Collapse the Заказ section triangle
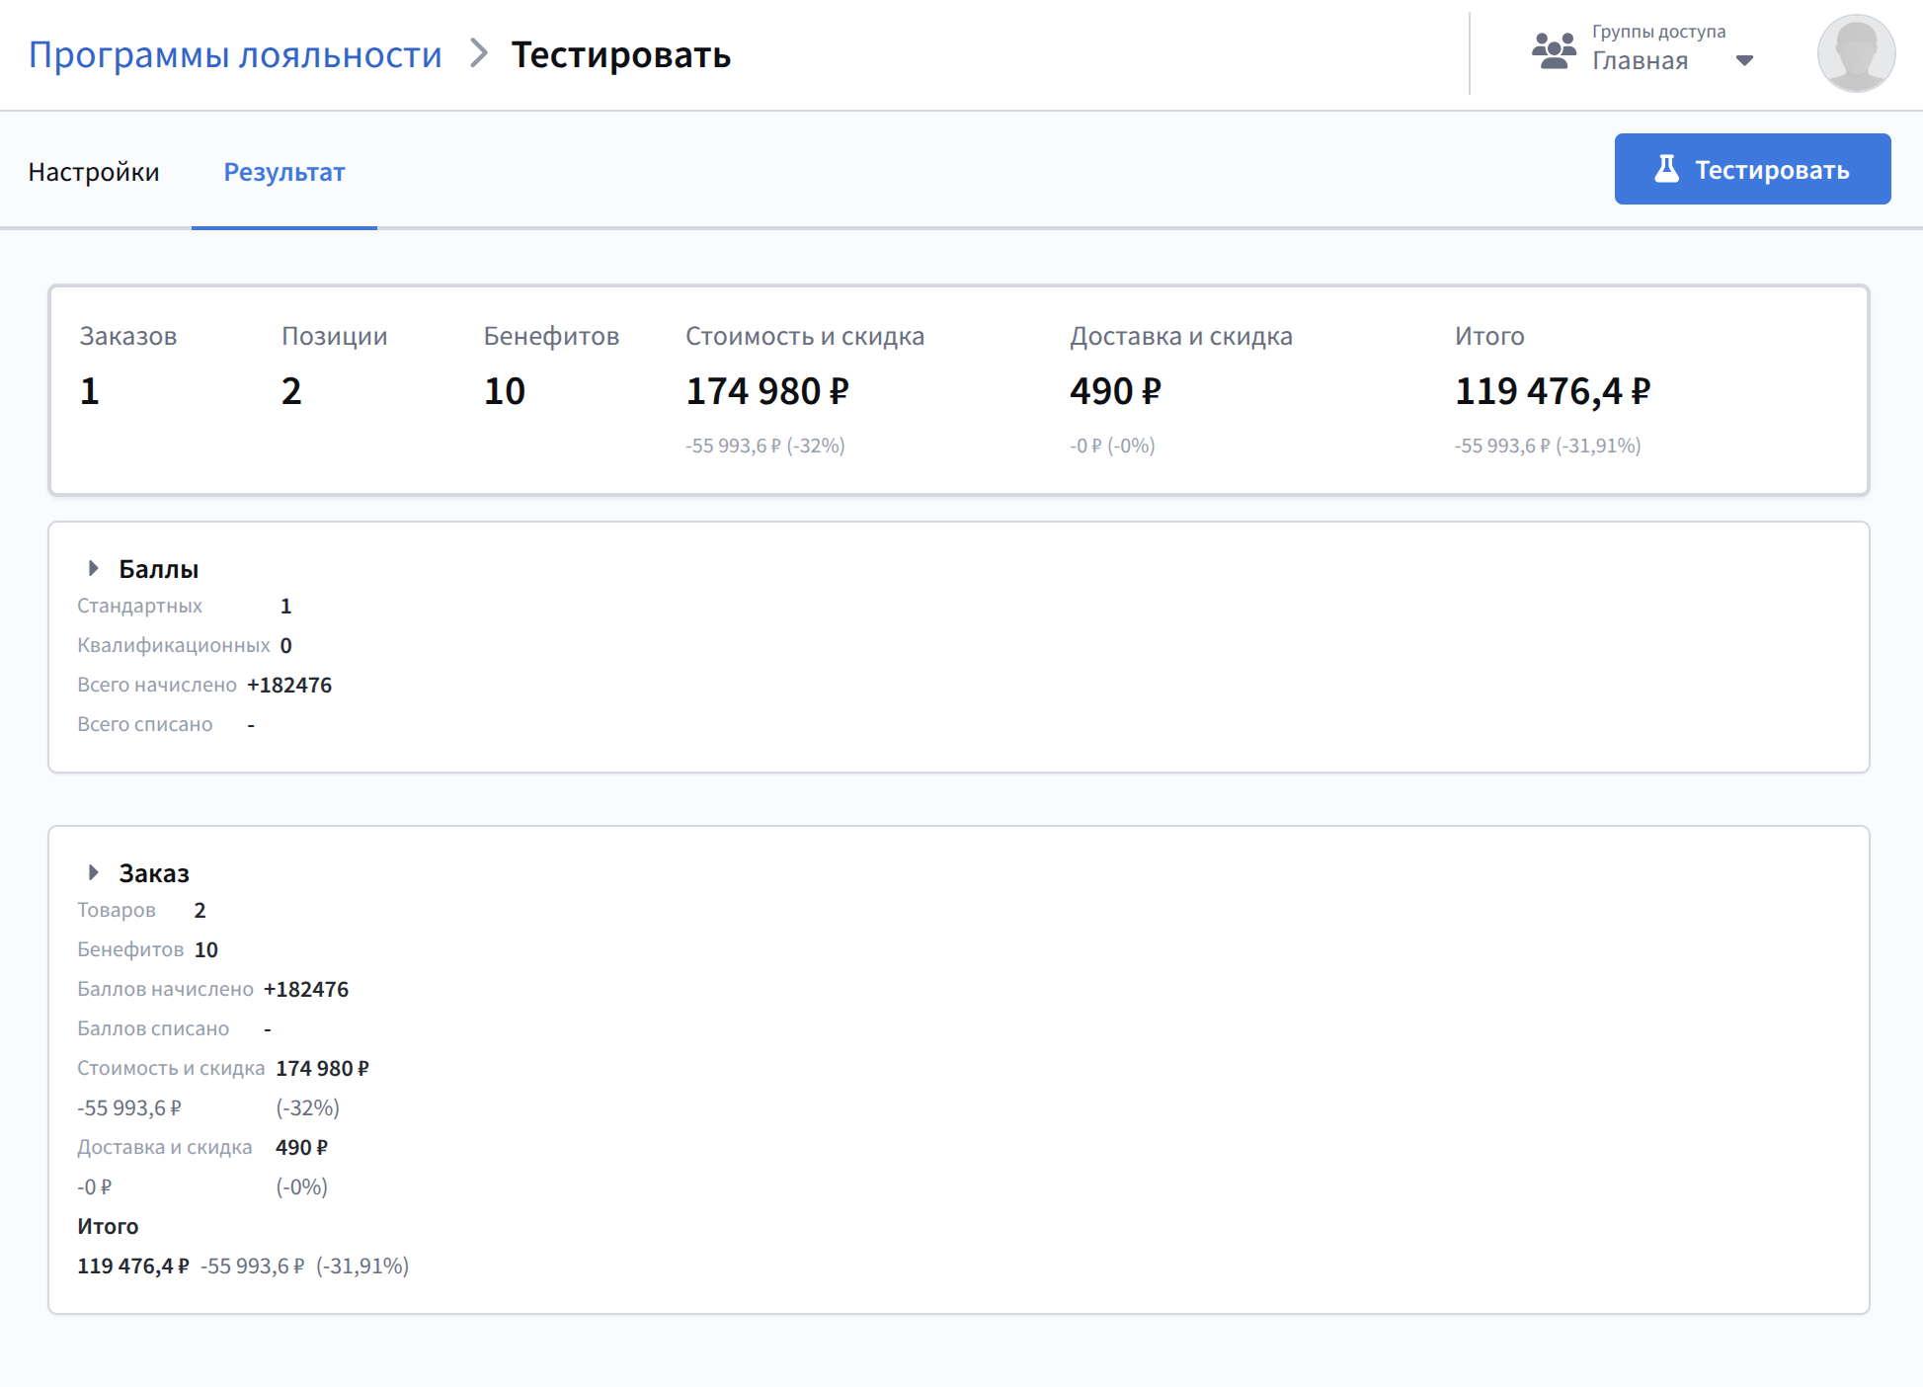Image resolution: width=1923 pixels, height=1387 pixels. [x=93, y=872]
